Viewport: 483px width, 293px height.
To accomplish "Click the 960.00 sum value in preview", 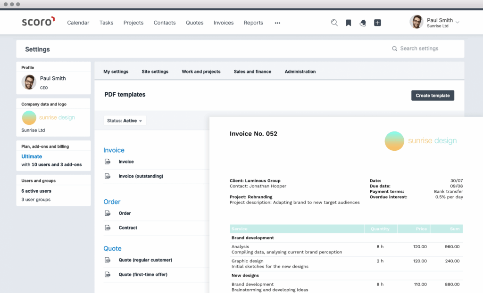I will tap(452, 247).
